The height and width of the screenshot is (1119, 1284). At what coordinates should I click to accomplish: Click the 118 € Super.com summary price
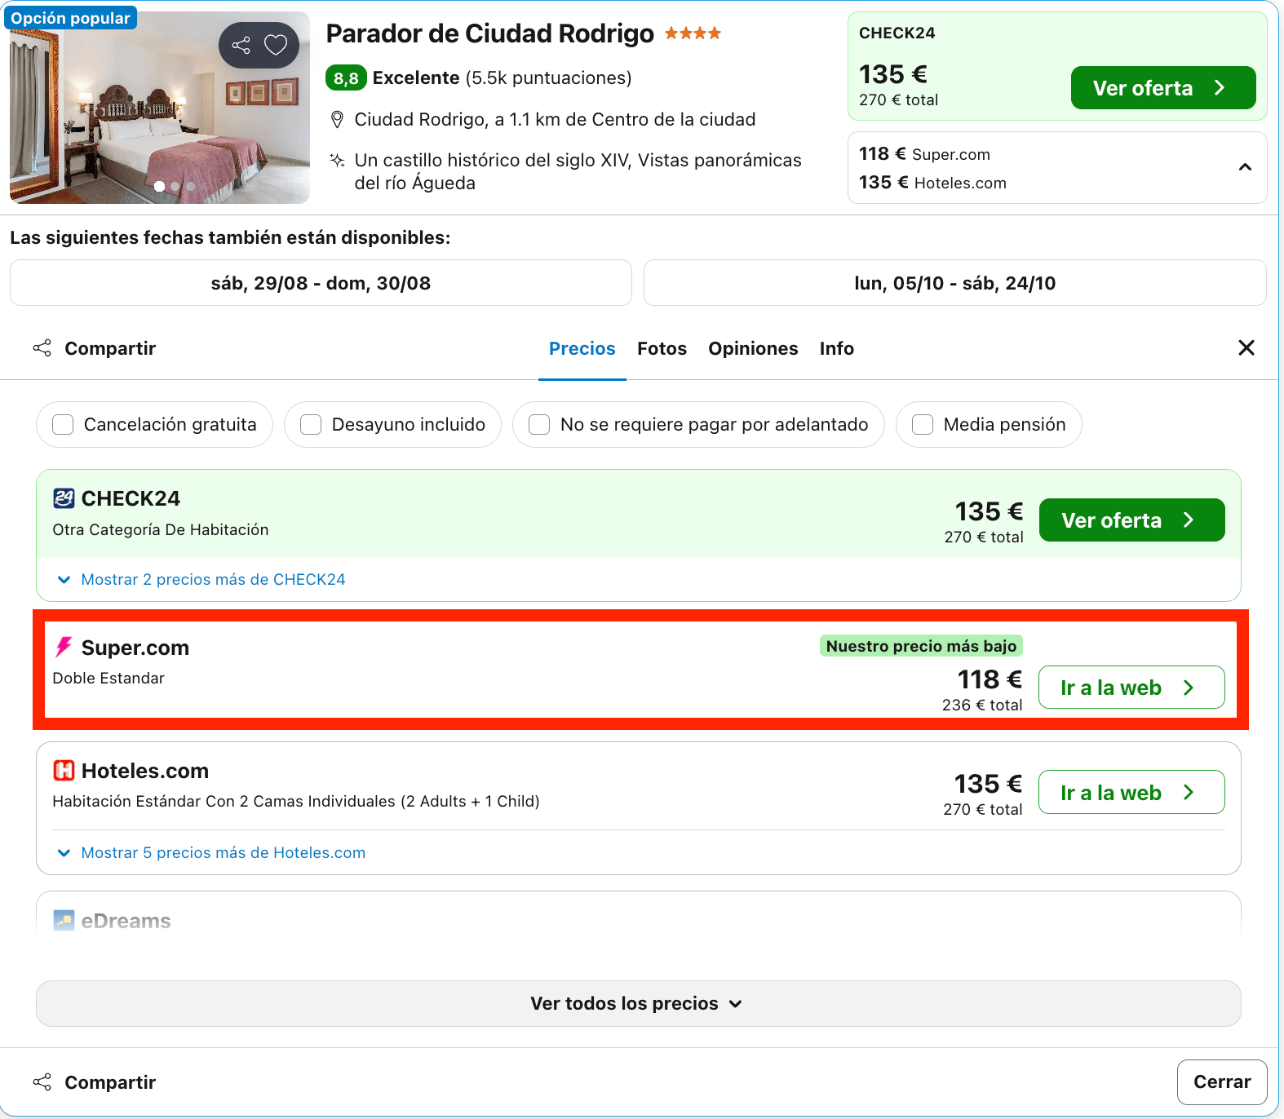pos(924,154)
